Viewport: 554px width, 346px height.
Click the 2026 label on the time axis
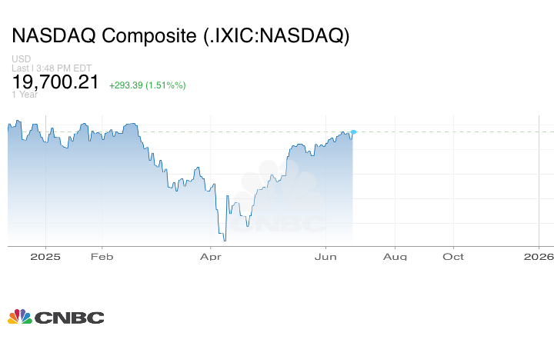[539, 257]
